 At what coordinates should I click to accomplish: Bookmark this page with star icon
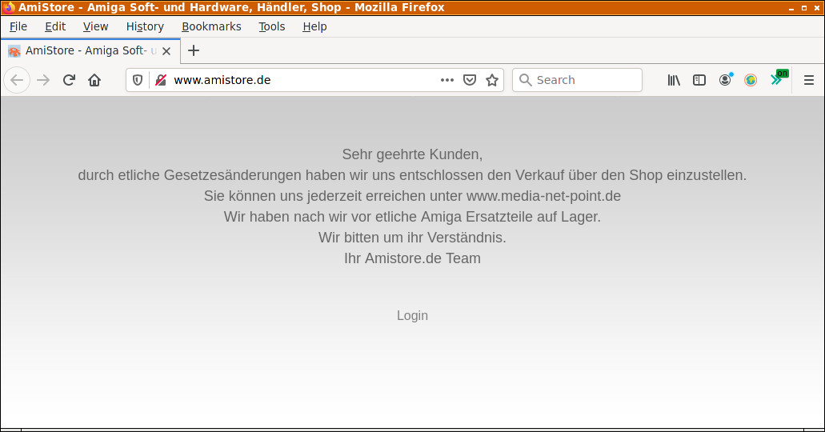click(x=492, y=80)
